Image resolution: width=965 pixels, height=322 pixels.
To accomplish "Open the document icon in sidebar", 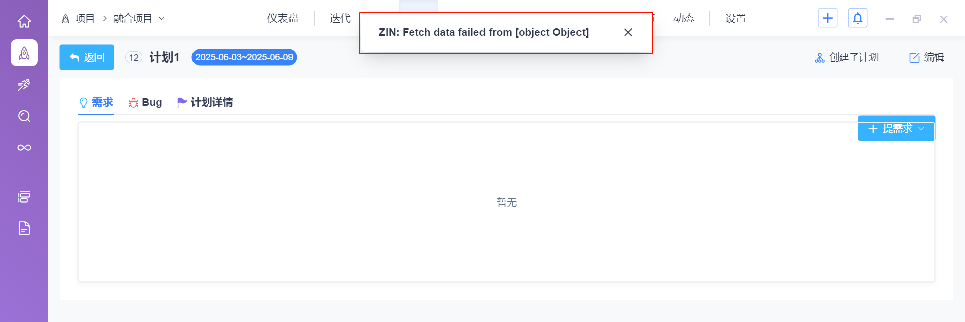I will click(x=24, y=228).
